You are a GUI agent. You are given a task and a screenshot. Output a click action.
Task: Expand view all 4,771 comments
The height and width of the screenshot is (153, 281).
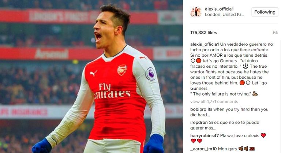click(x=214, y=101)
